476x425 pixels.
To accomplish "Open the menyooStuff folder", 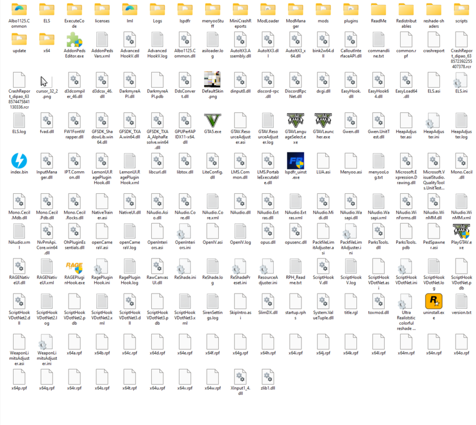I will [212, 11].
